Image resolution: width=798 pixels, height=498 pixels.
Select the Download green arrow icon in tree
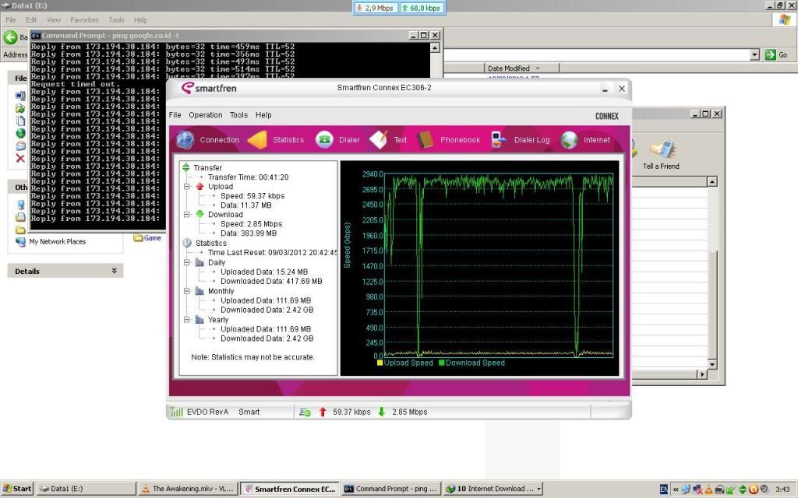click(x=199, y=215)
